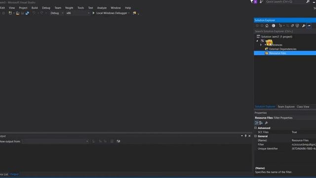Click the Alphabetical sort icon in Properties
Viewport: 316px width, 178px height.
261,123
